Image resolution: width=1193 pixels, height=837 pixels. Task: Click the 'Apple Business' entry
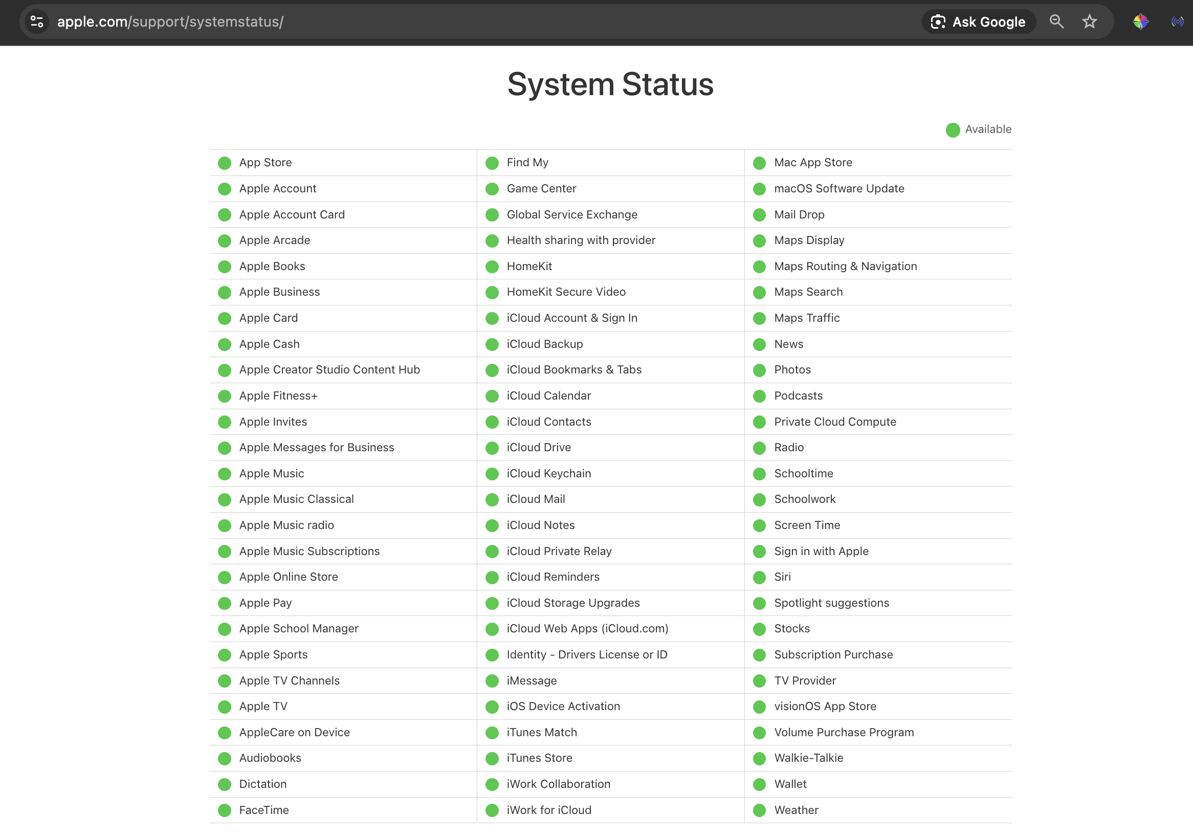pos(279,292)
